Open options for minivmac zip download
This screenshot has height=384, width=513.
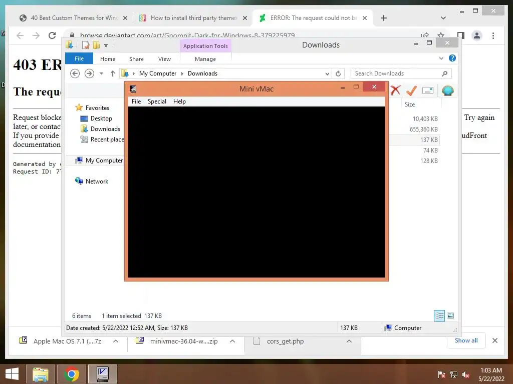pyautogui.click(x=232, y=341)
